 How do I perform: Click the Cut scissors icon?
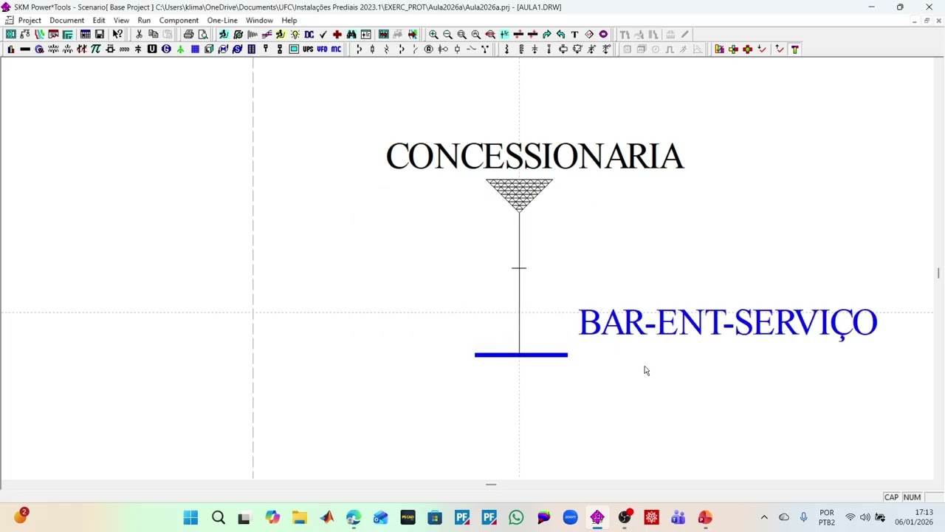click(139, 35)
